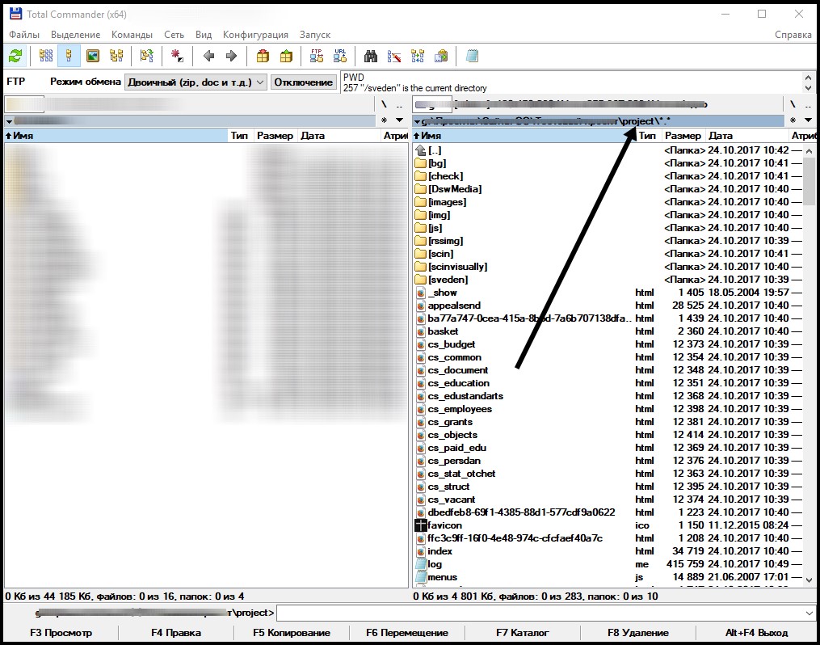This screenshot has height=645, width=820.
Task: Click the URL new FTP connection icon
Action: [x=340, y=56]
